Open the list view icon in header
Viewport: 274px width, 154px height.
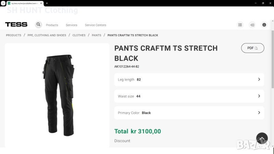click(240, 25)
